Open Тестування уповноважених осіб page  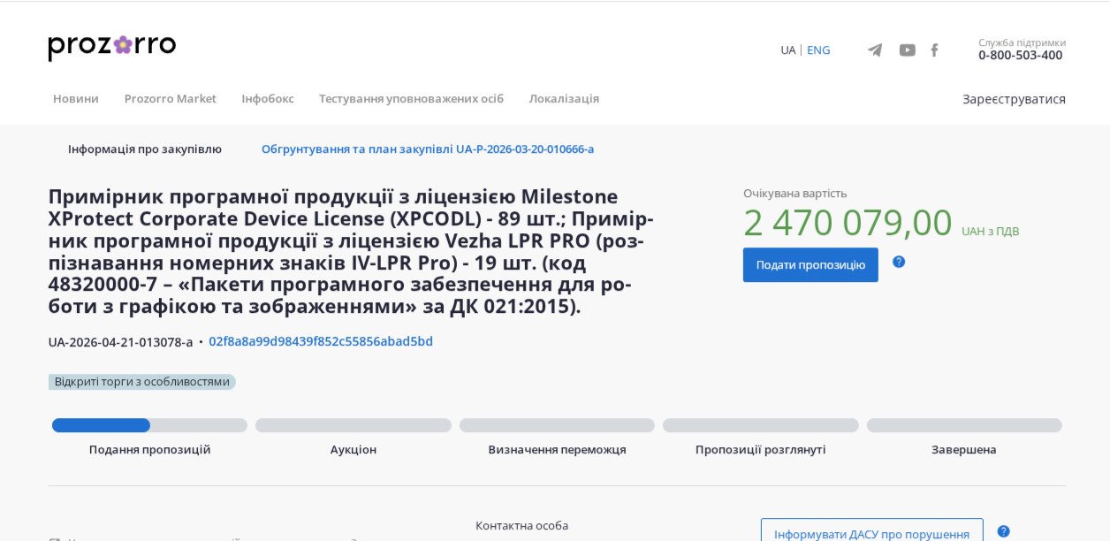pyautogui.click(x=411, y=99)
